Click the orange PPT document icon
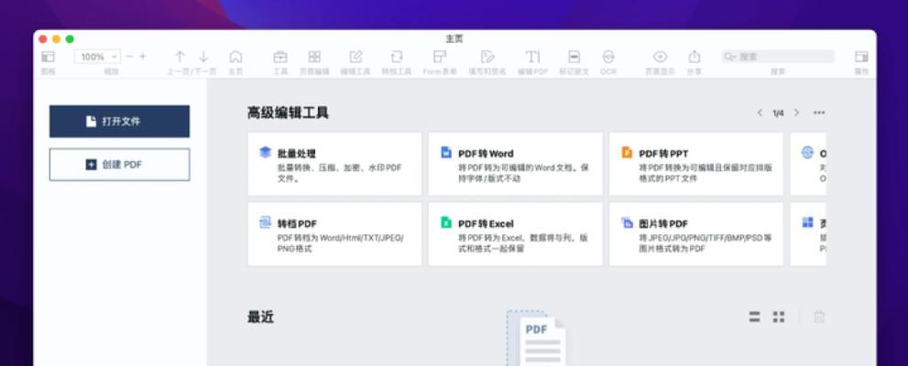 tap(627, 153)
